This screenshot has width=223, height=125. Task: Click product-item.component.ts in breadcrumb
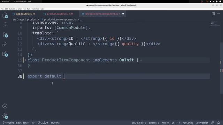60,19
